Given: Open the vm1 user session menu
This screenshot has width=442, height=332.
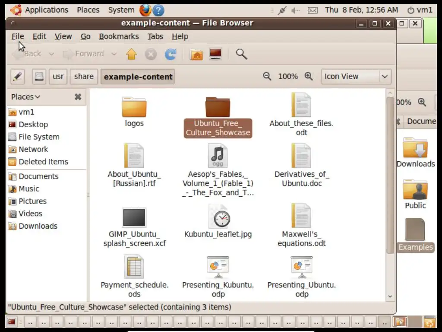Looking at the screenshot, I should (x=420, y=10).
